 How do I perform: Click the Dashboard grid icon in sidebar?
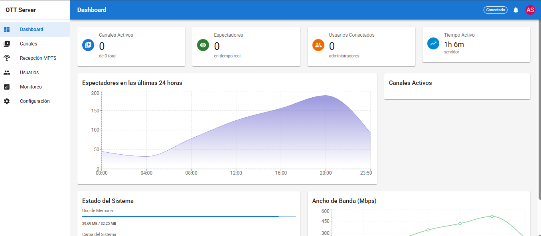click(x=7, y=29)
